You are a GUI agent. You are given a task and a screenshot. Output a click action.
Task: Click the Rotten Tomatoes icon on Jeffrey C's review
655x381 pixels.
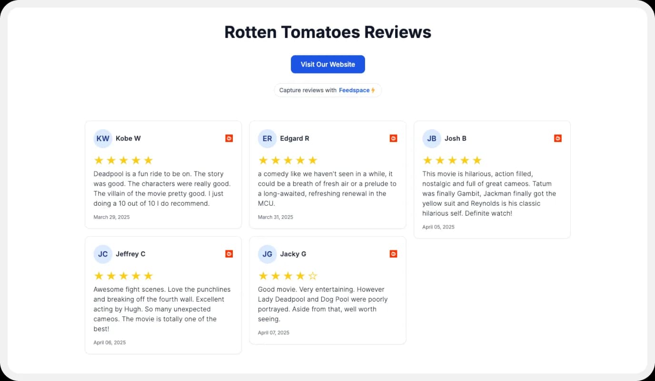[x=229, y=254]
